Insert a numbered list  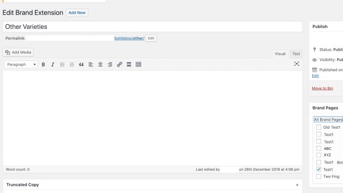pos(72,64)
